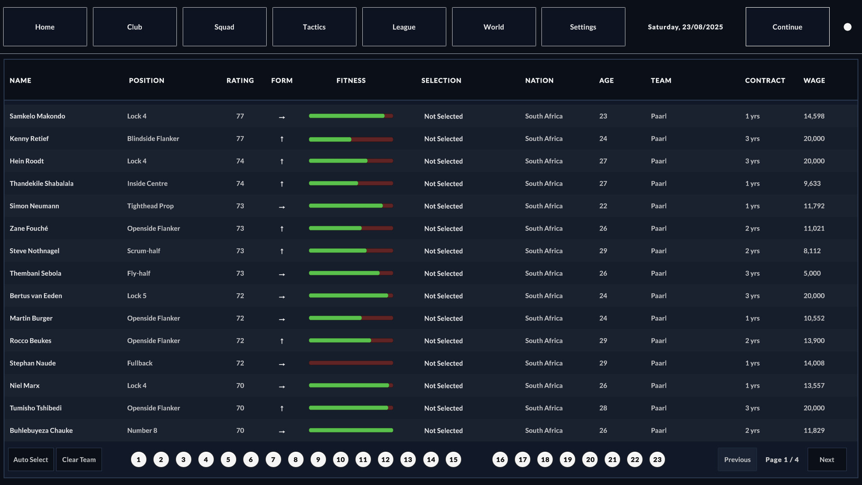Click the rising form arrow beside Steve Nothnagel

[x=282, y=251]
